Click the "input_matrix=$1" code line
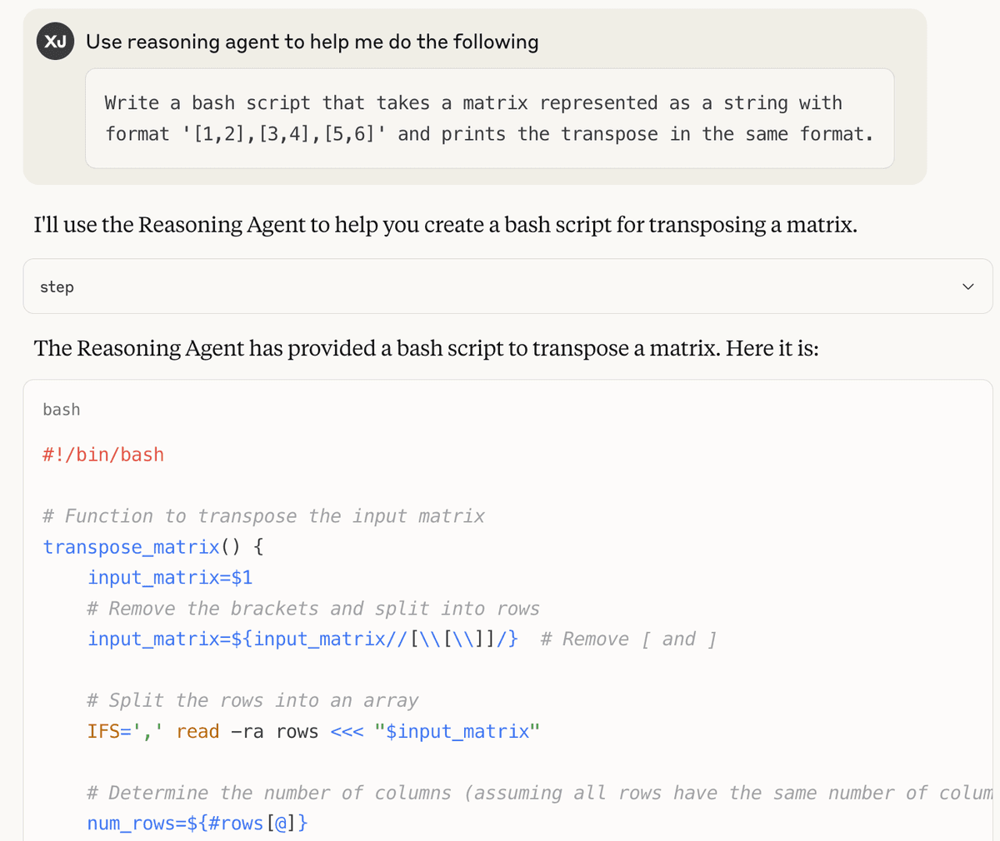The height and width of the screenshot is (841, 1000). pyautogui.click(x=170, y=578)
